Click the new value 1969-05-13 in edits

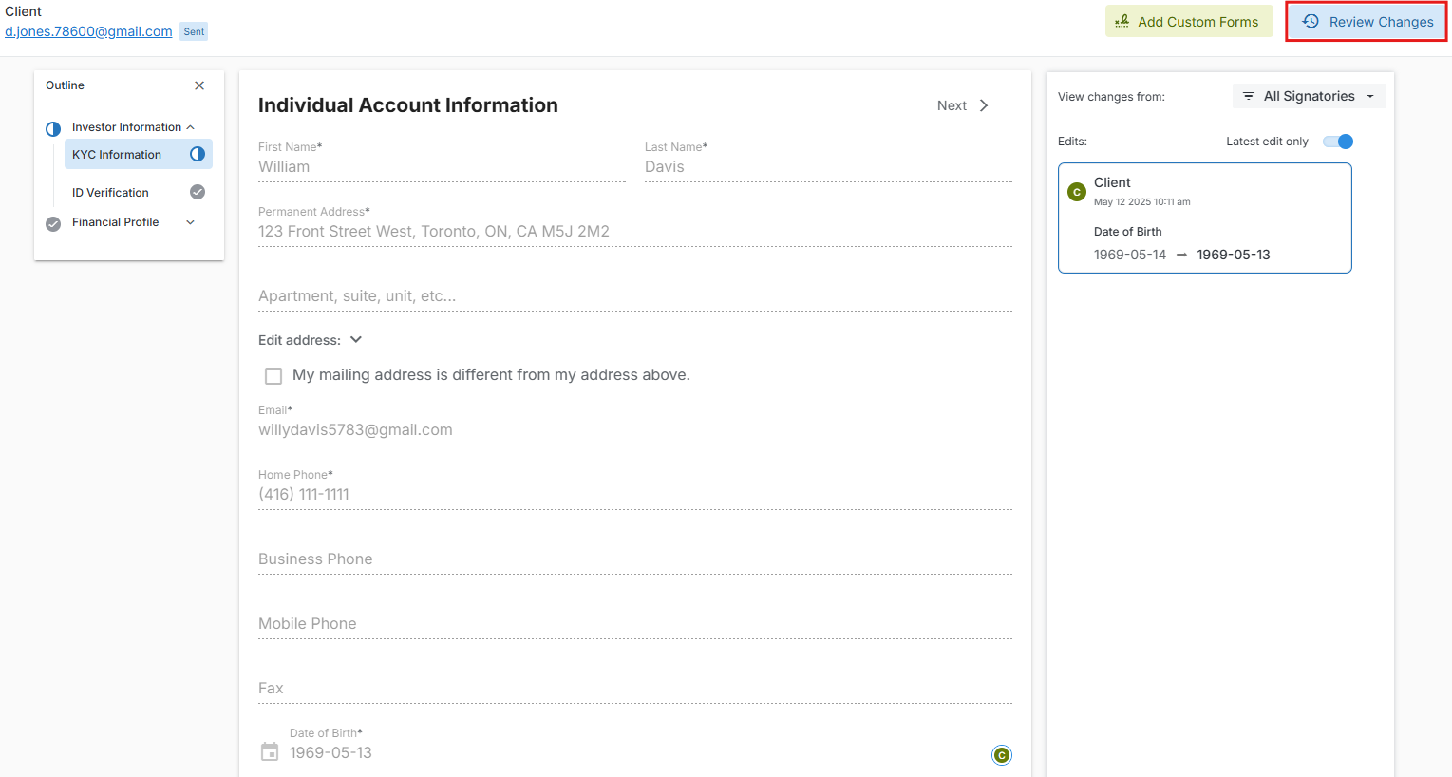click(x=1234, y=255)
